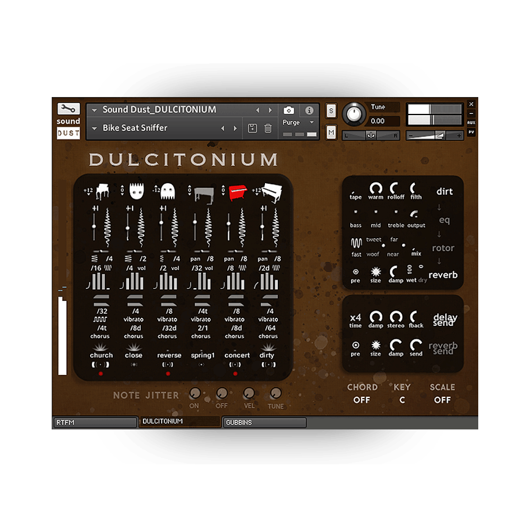This screenshot has width=523, height=523.
Task: Select the gray table instrument icon
Action: 203,195
